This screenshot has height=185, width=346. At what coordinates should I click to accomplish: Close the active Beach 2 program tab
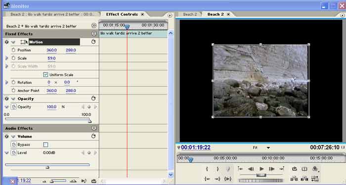point(228,14)
